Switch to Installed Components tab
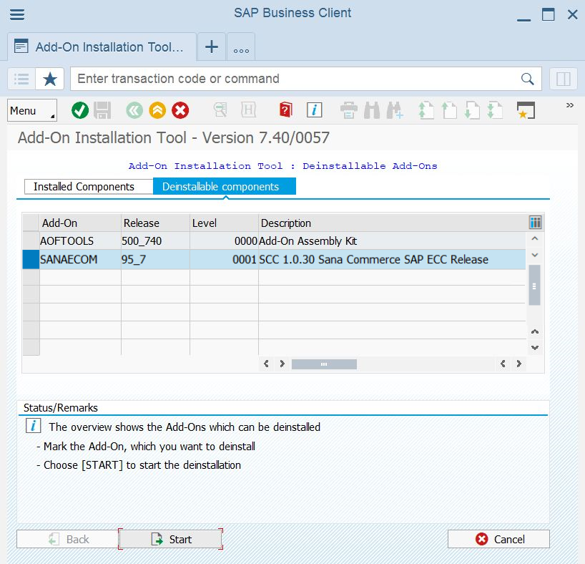This screenshot has height=564, width=585. (89, 186)
